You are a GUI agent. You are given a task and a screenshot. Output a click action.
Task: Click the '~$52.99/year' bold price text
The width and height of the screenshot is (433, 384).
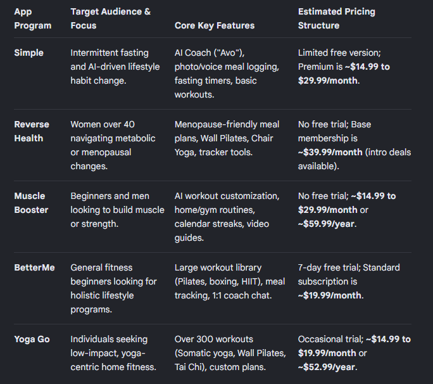click(327, 367)
